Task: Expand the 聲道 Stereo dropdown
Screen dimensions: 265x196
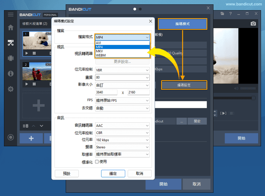Action: pos(122,147)
